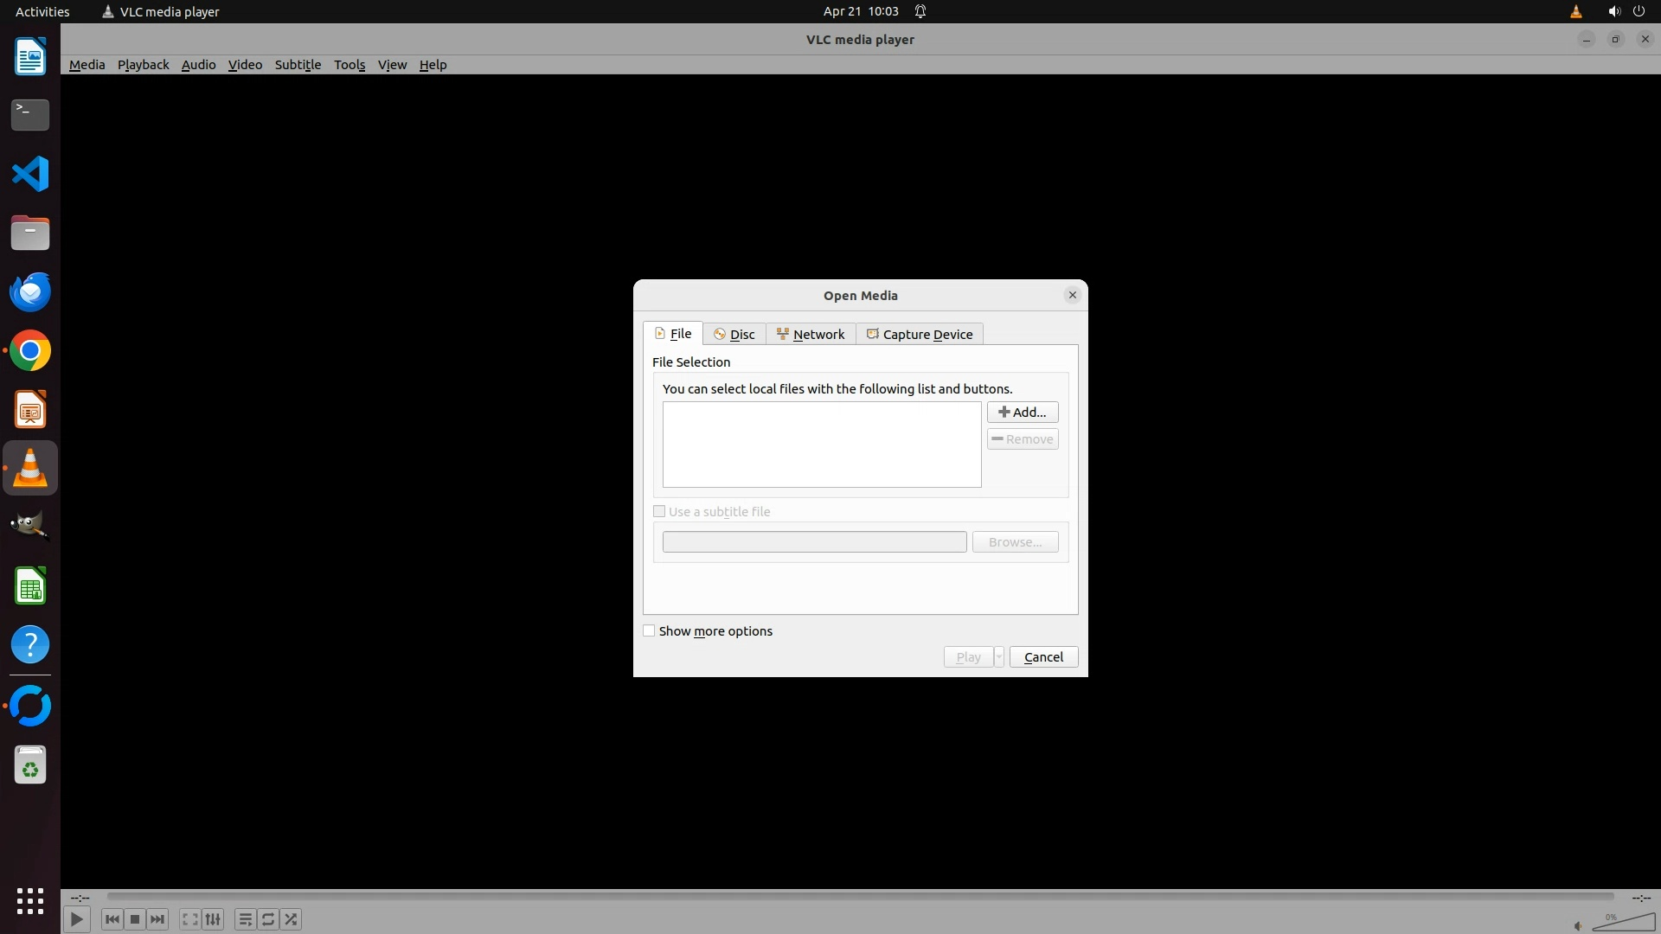Close the Open Media dialog
The image size is (1661, 934).
[1072, 295]
